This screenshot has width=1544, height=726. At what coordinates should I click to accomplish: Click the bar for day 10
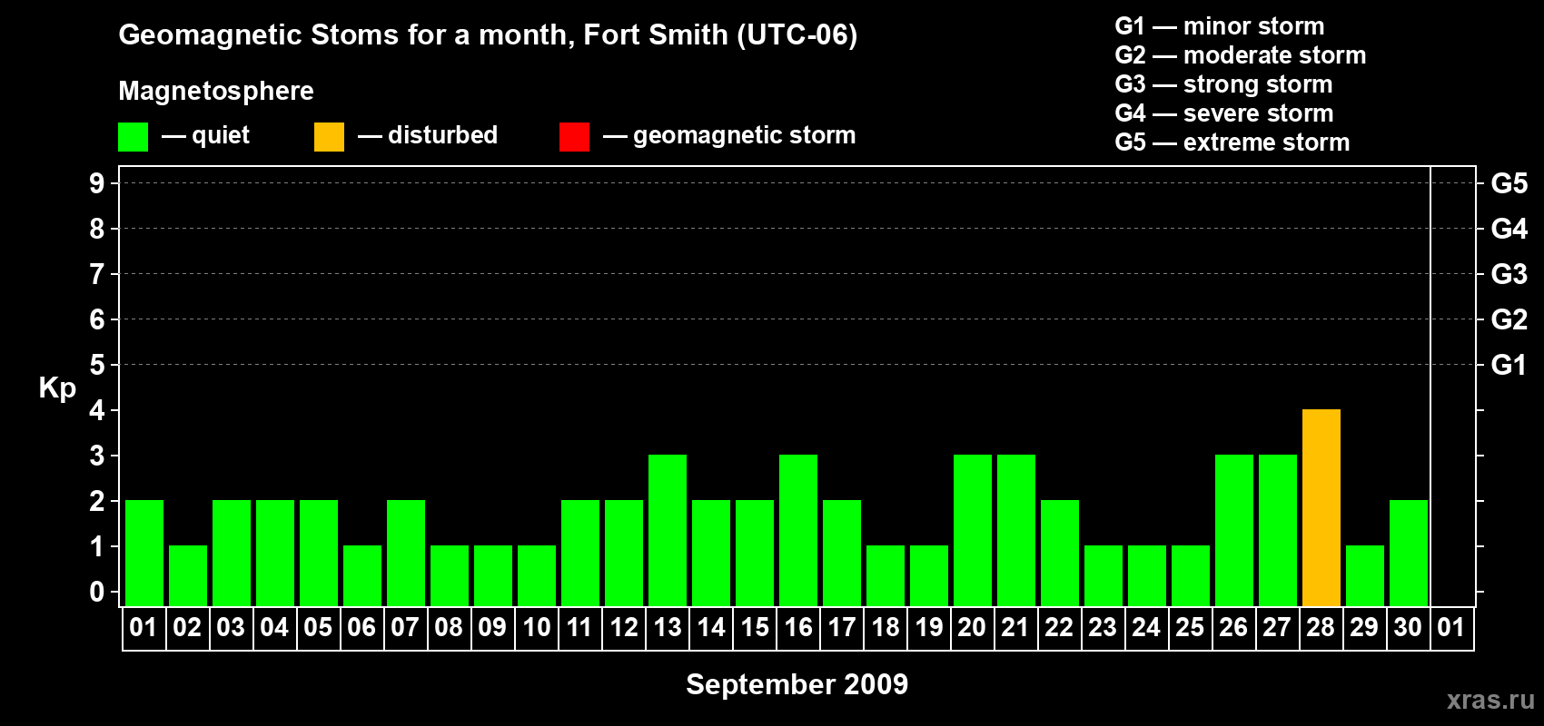pos(536,575)
